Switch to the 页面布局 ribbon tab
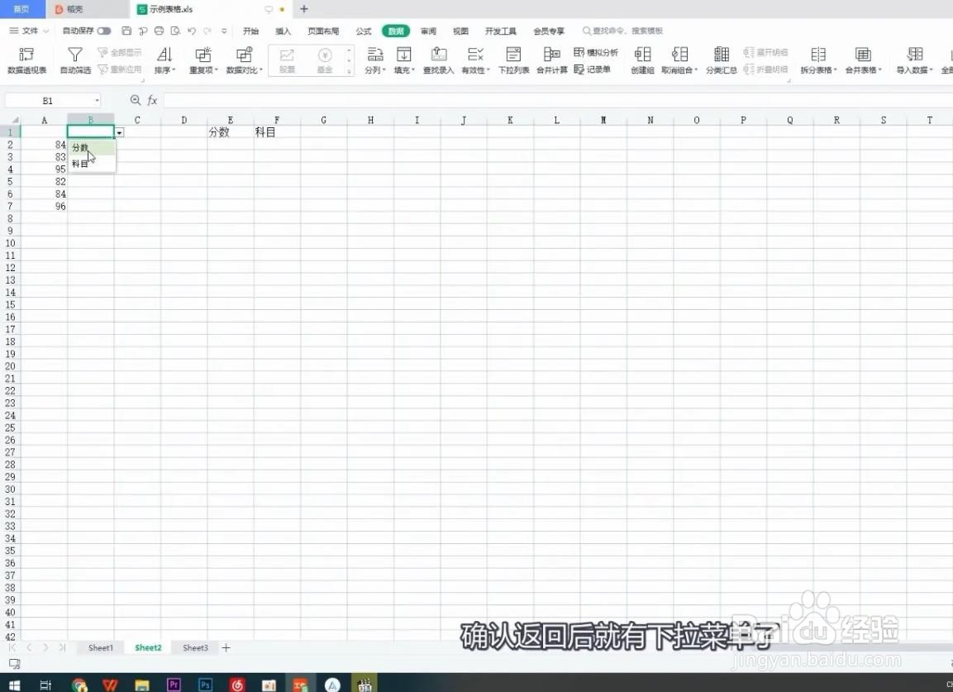Image resolution: width=953 pixels, height=692 pixels. tap(323, 31)
